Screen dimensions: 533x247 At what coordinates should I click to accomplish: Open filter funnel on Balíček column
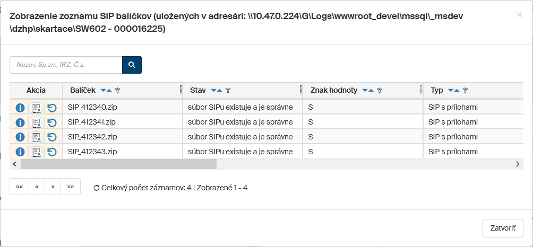(118, 91)
